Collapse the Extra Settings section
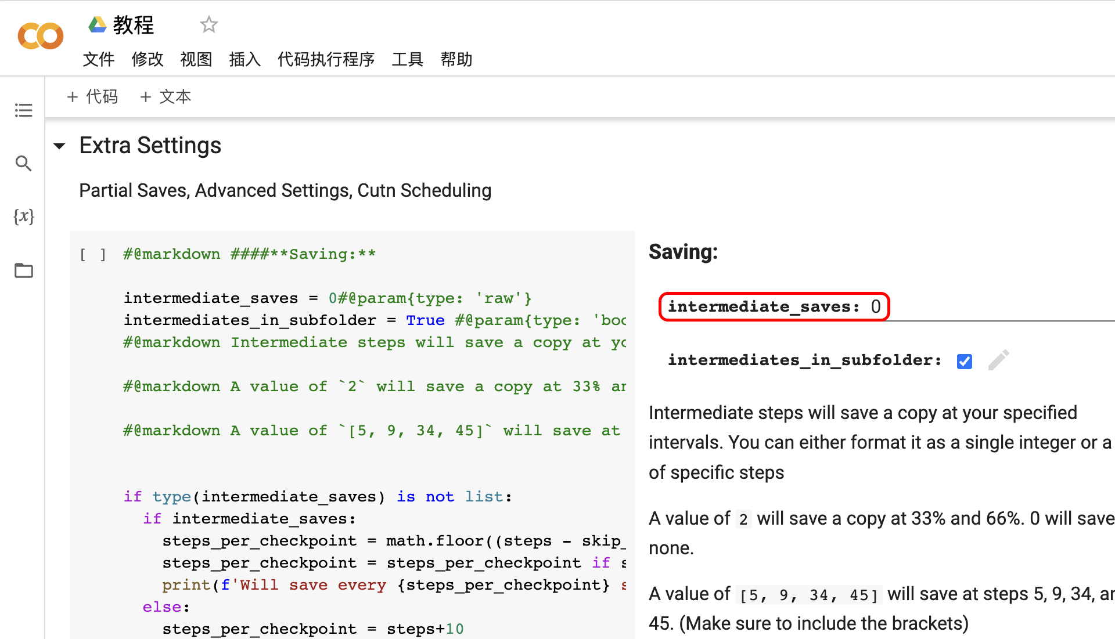The image size is (1115, 639). pyautogui.click(x=59, y=146)
